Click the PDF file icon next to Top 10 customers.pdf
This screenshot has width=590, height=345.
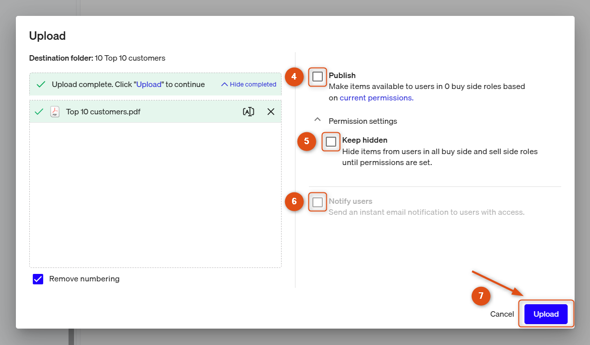pos(55,111)
